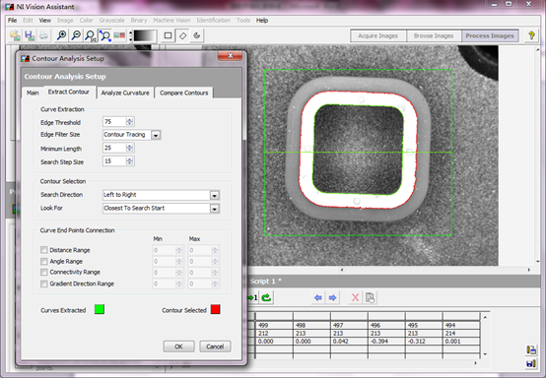Click the green Curves Extracted color swatch
546x378 pixels.
pyautogui.click(x=100, y=309)
